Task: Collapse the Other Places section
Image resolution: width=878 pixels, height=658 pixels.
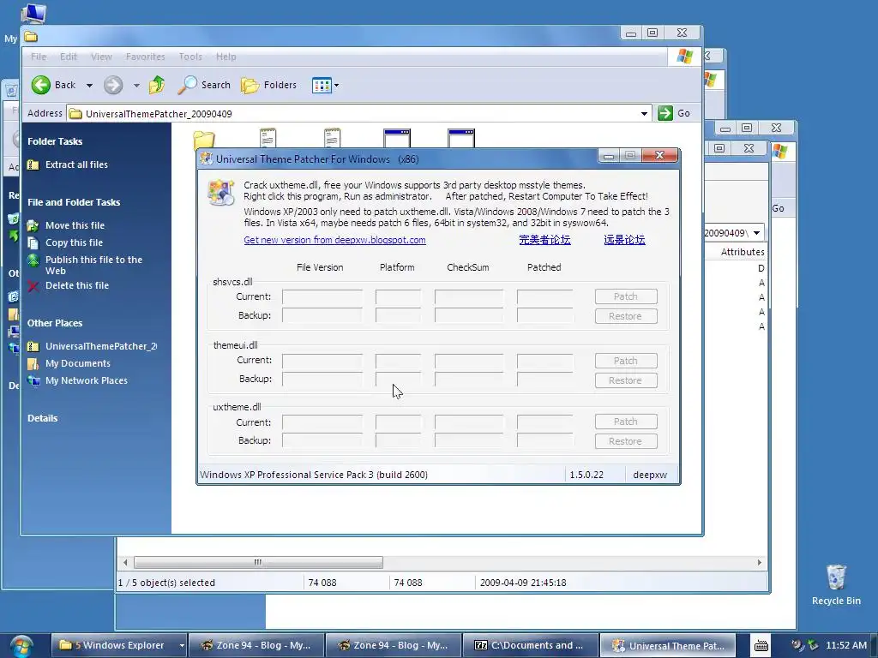Action: click(x=55, y=323)
